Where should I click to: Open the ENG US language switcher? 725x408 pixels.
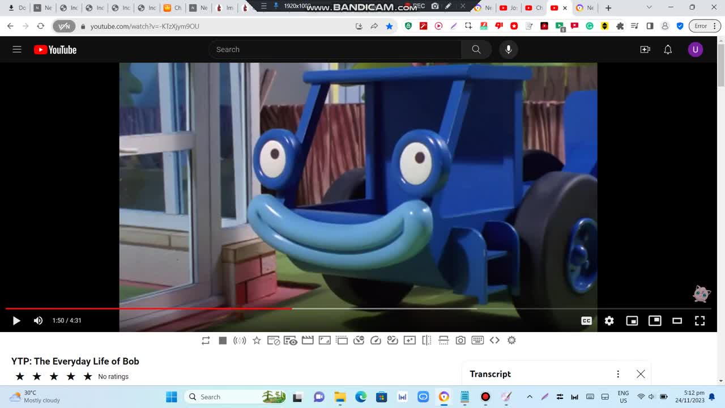tap(623, 397)
